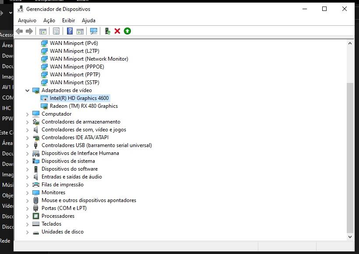Click the Filas de impressão printer icon
The width and height of the screenshot is (359, 254).
point(36,185)
